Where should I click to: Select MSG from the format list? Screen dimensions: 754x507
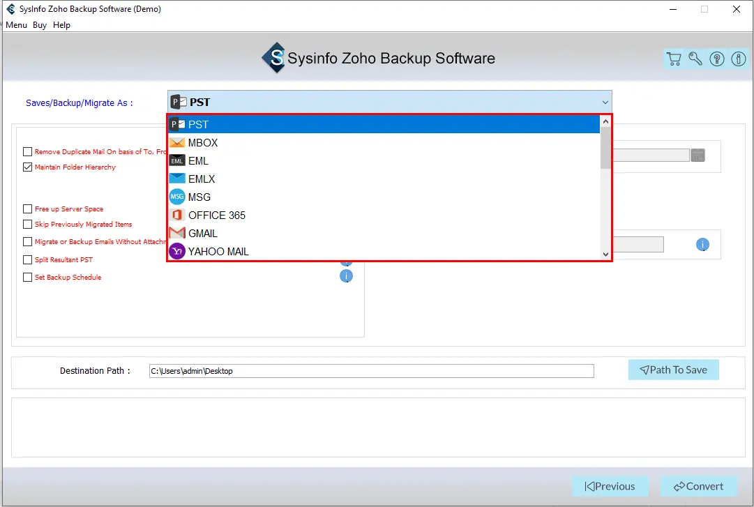click(384, 197)
